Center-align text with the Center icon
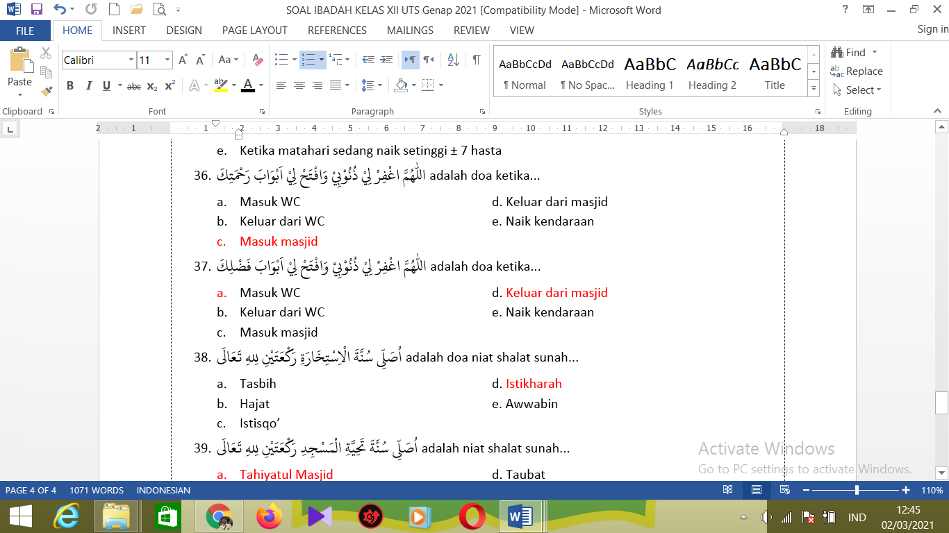949x533 pixels. click(299, 86)
